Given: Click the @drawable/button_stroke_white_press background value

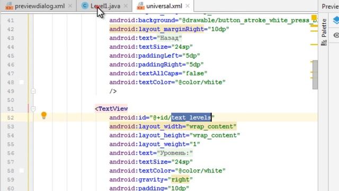Looking at the screenshot, I should tap(248, 20).
